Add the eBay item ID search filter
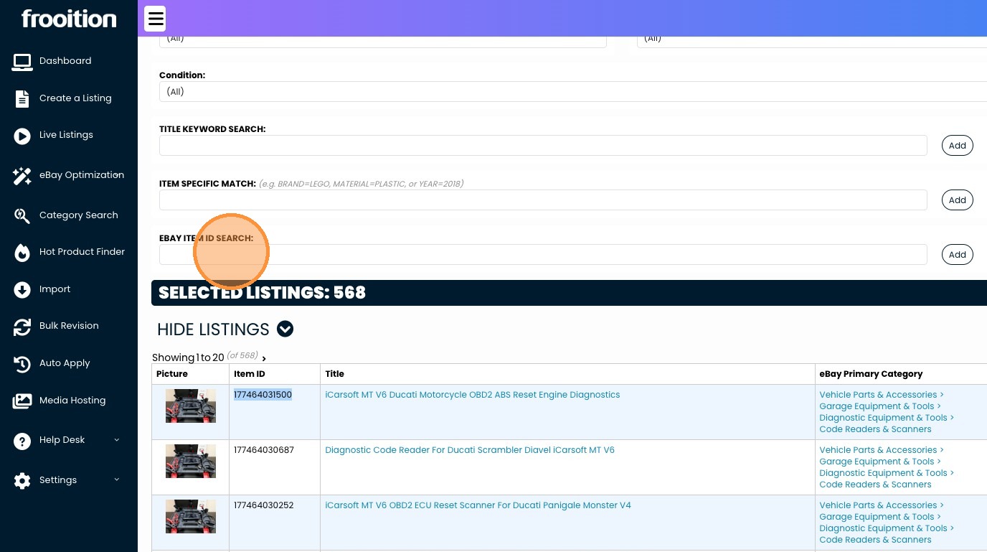The height and width of the screenshot is (552, 987). click(958, 255)
